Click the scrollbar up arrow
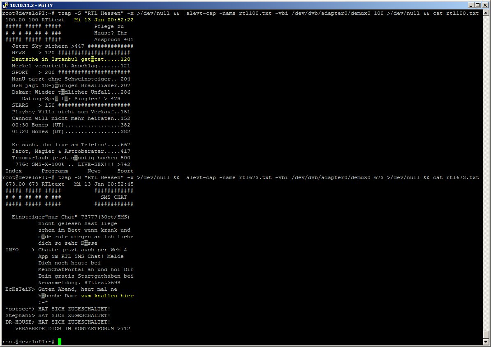 (486, 13)
